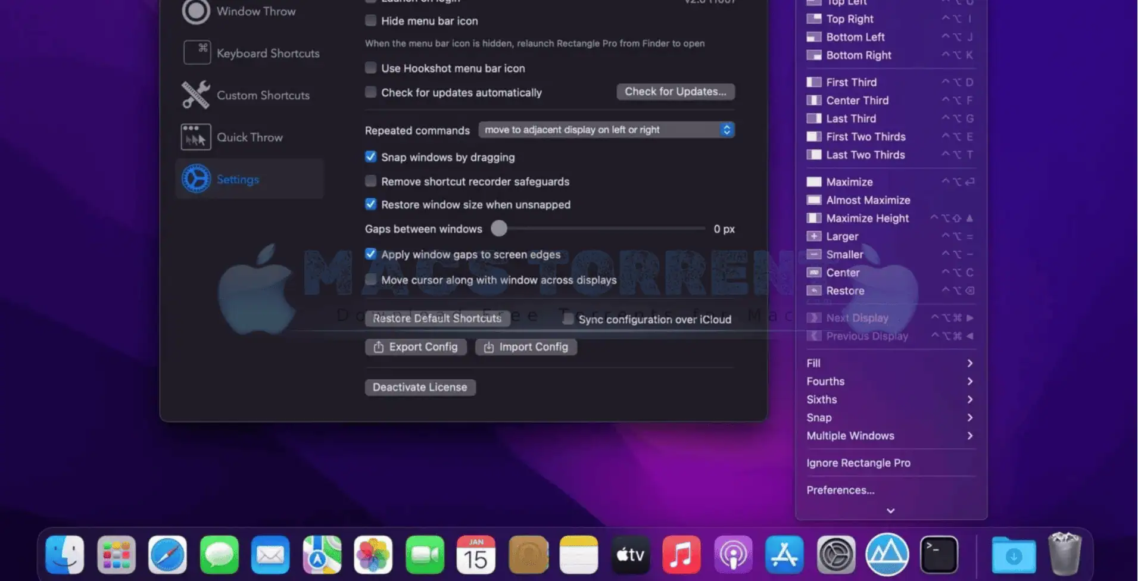
Task: Click the Center window icon
Action: pos(813,273)
